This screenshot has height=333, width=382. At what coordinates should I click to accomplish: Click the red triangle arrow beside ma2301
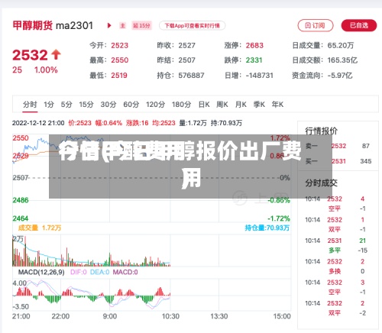point(109,25)
